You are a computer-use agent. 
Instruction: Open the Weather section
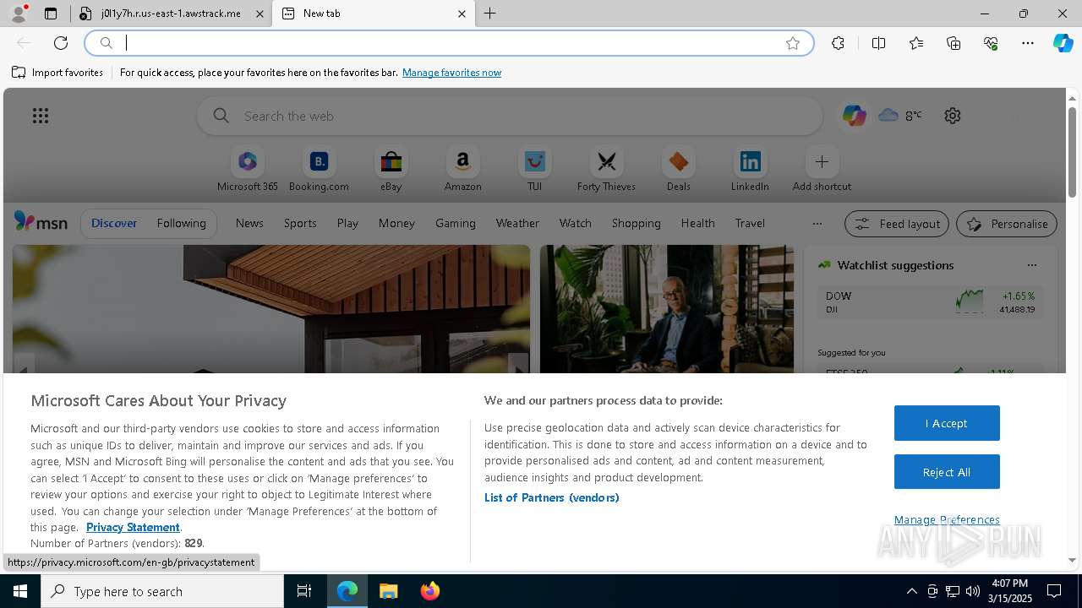(517, 223)
